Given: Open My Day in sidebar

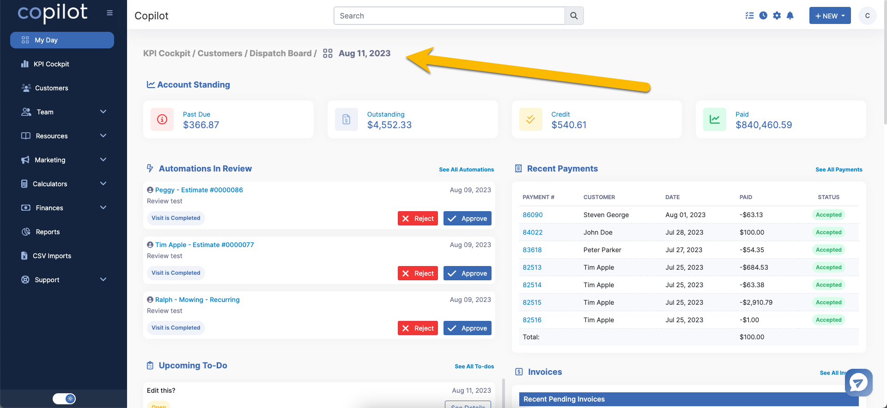Looking at the screenshot, I should [62, 40].
